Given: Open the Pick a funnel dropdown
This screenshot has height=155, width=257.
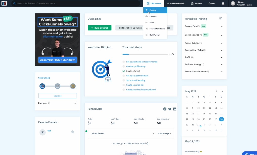Looking at the screenshot, I should point(123,134).
